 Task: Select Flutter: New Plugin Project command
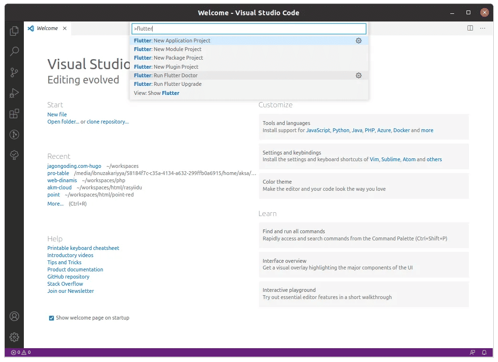coord(249,67)
